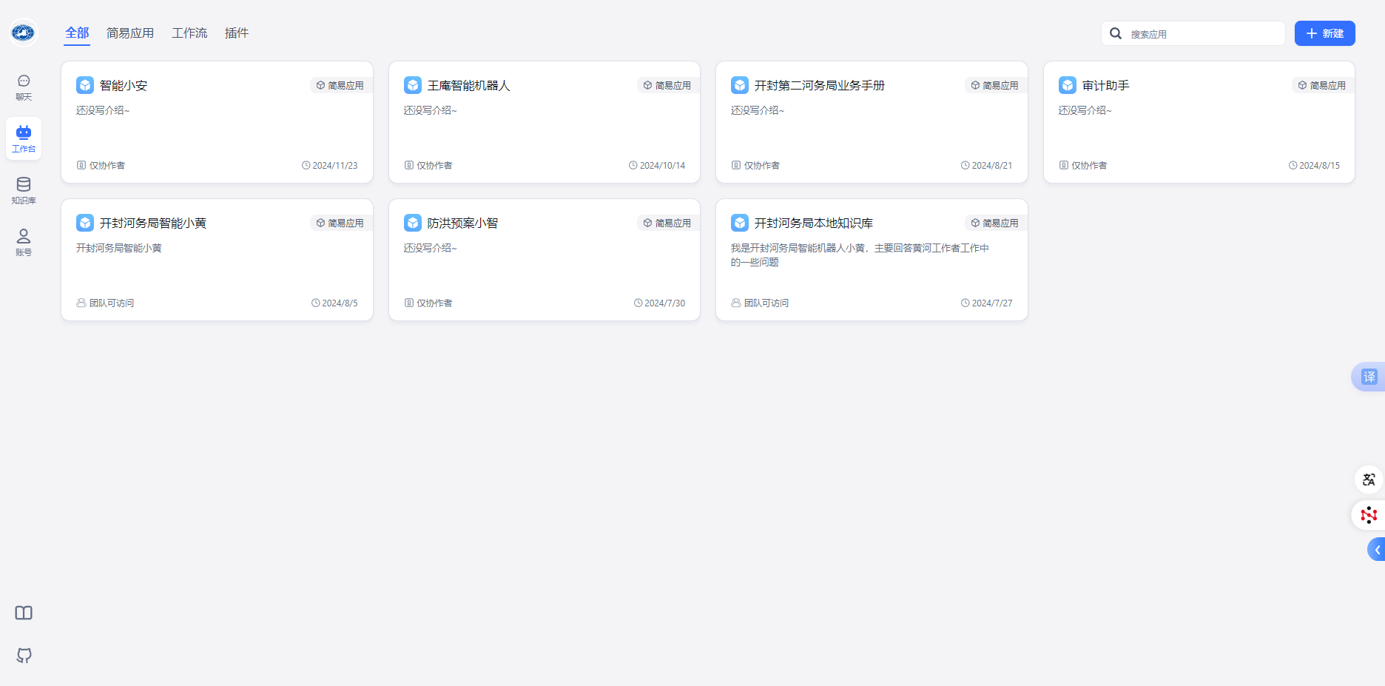Click the red network graph floating icon
This screenshot has height=686, width=1385.
1369,515
